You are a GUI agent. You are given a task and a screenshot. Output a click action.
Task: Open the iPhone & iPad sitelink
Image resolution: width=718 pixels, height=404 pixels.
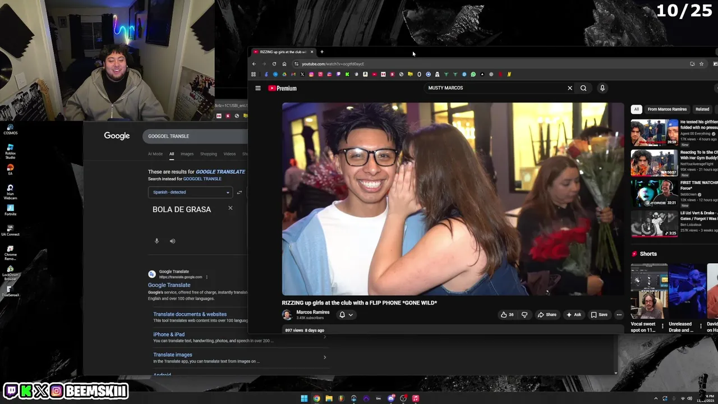pos(169,334)
